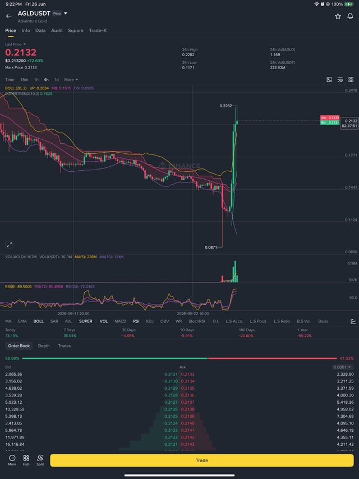Open indicator settings icon at row end
This screenshot has width=359, height=479.
pos(353,321)
